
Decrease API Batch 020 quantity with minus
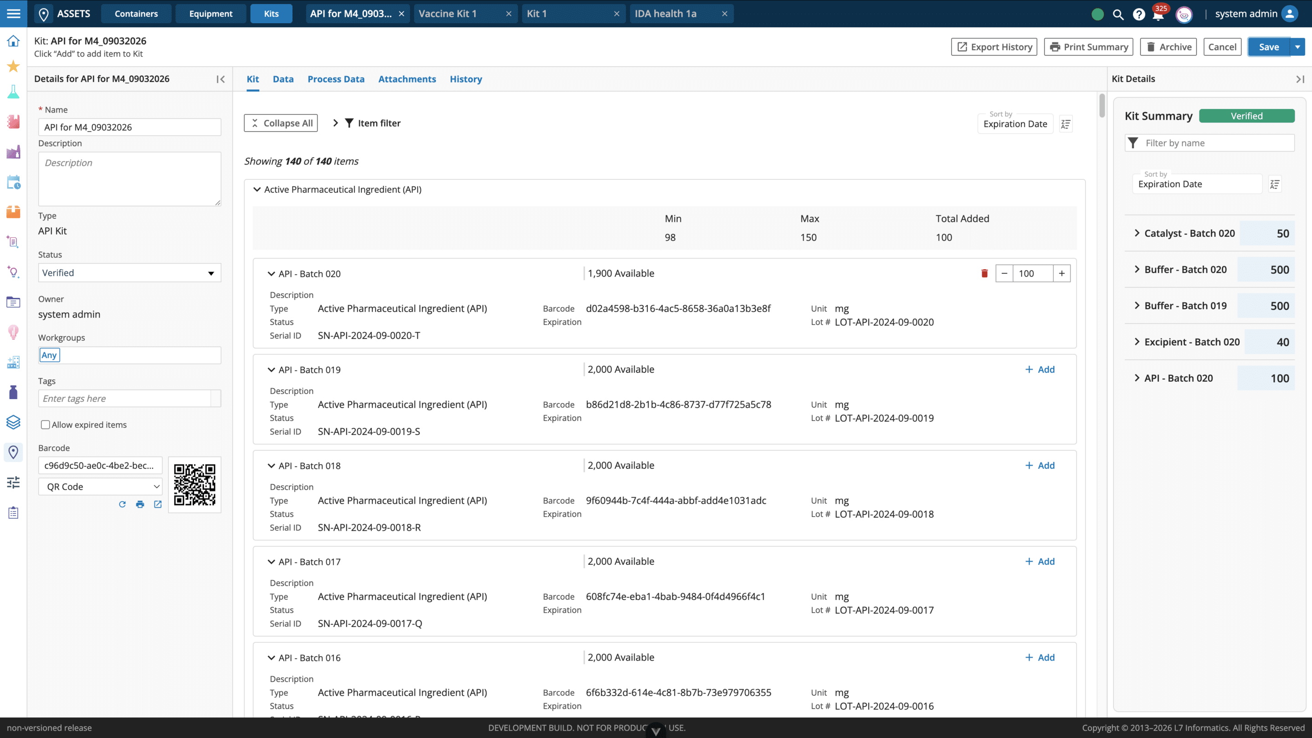pos(1004,273)
